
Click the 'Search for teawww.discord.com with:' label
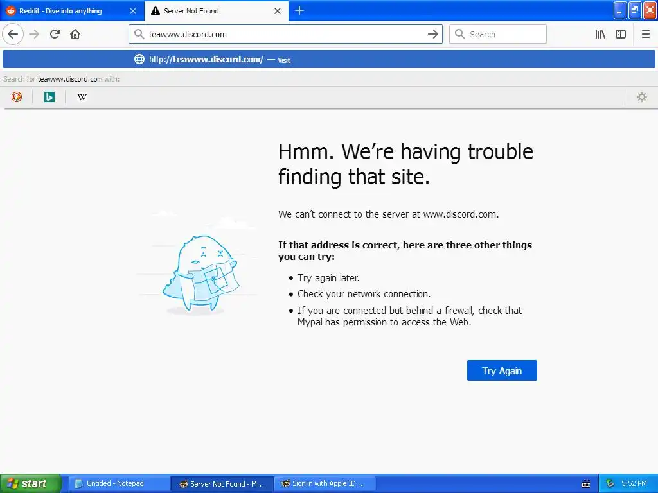[x=61, y=79]
